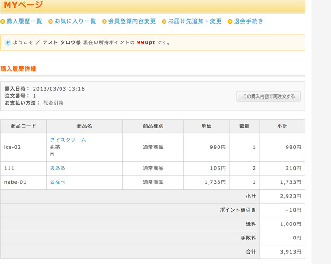The height and width of the screenshot is (264, 331).
Task: Click 商品名 column header
Action: point(85,126)
